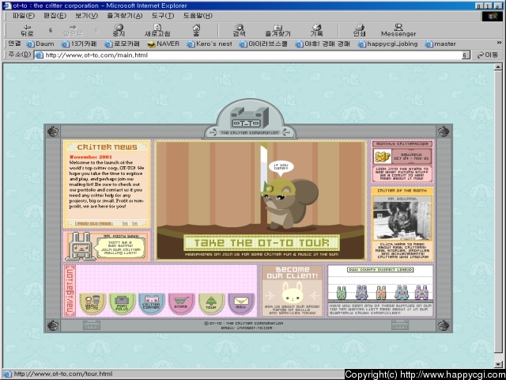Click the 이동 go button
This screenshot has width=506, height=380.
point(488,55)
